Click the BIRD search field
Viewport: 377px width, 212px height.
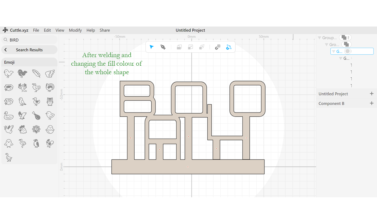[29, 40]
